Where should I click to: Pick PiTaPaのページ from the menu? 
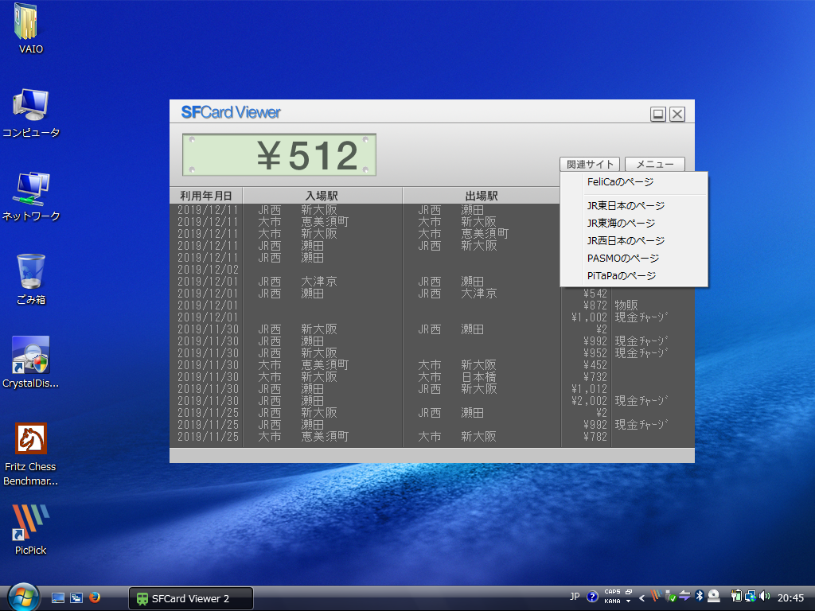coord(634,276)
